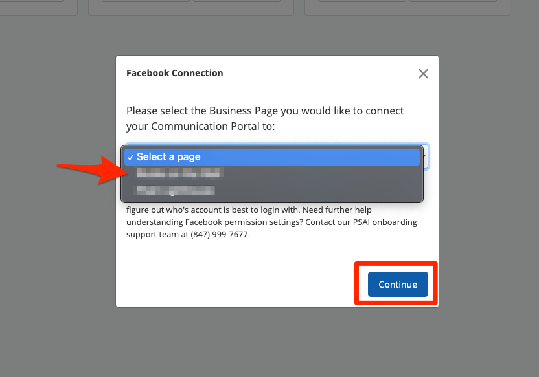Click the support phone number (847) 999-7677
Image resolution: width=539 pixels, height=377 pixels.
click(220, 235)
